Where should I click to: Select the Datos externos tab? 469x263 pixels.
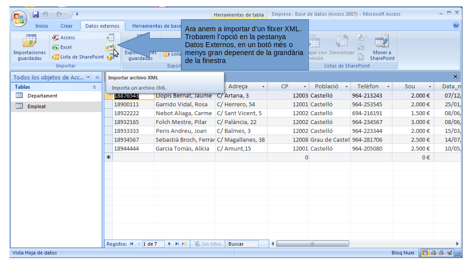tap(102, 26)
